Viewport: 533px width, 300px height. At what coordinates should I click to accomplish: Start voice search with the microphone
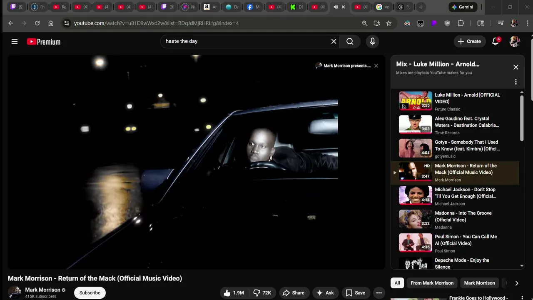click(x=373, y=41)
